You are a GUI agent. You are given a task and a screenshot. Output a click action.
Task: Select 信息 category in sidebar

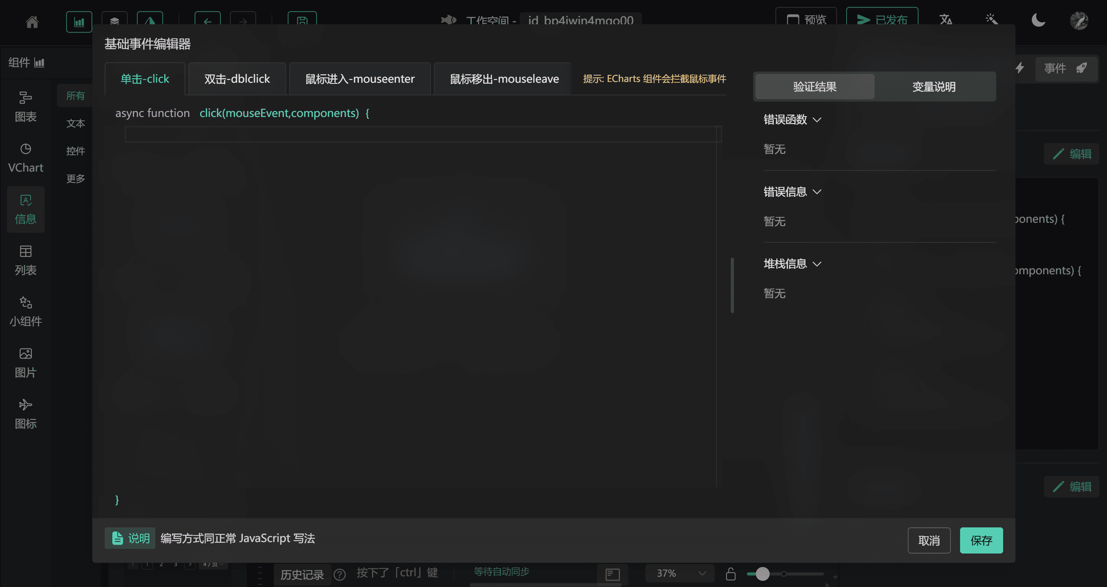click(26, 209)
